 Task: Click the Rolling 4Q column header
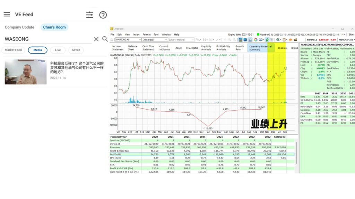point(280,137)
